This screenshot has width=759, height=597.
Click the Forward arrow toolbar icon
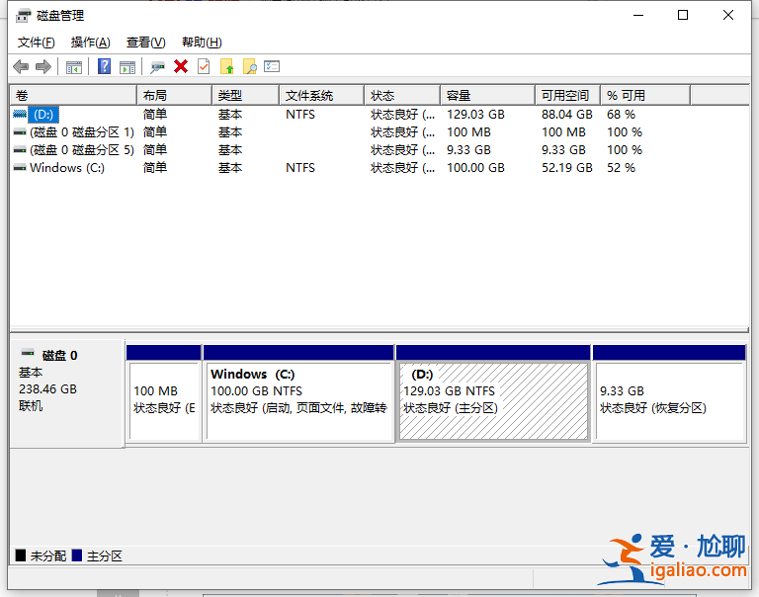[42, 66]
